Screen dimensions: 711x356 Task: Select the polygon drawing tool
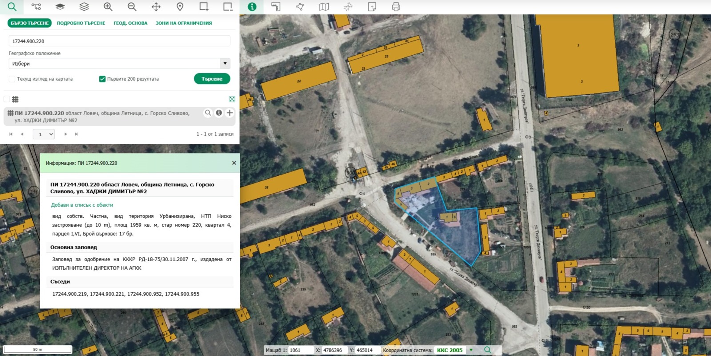[300, 7]
